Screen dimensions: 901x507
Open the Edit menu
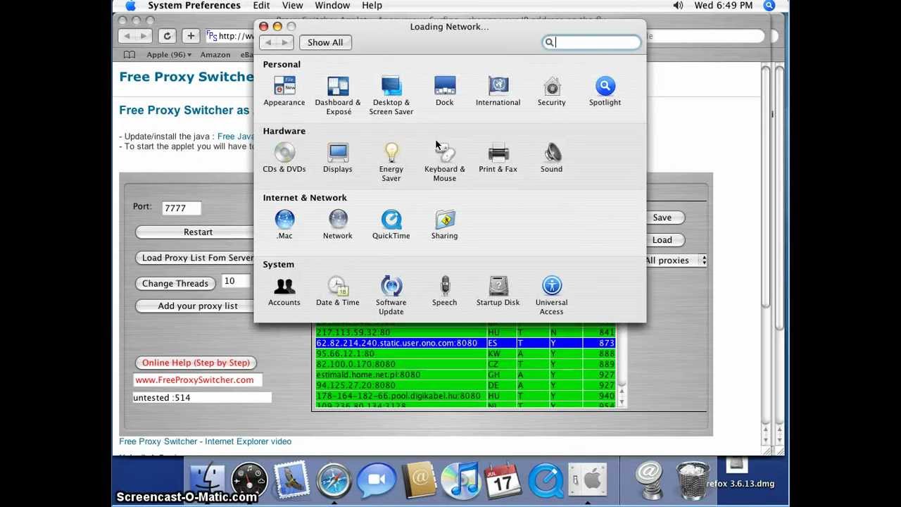(261, 6)
